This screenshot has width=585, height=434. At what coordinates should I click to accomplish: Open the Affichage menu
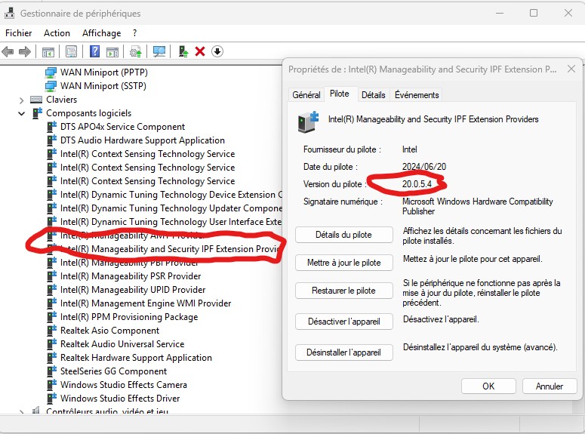101,33
